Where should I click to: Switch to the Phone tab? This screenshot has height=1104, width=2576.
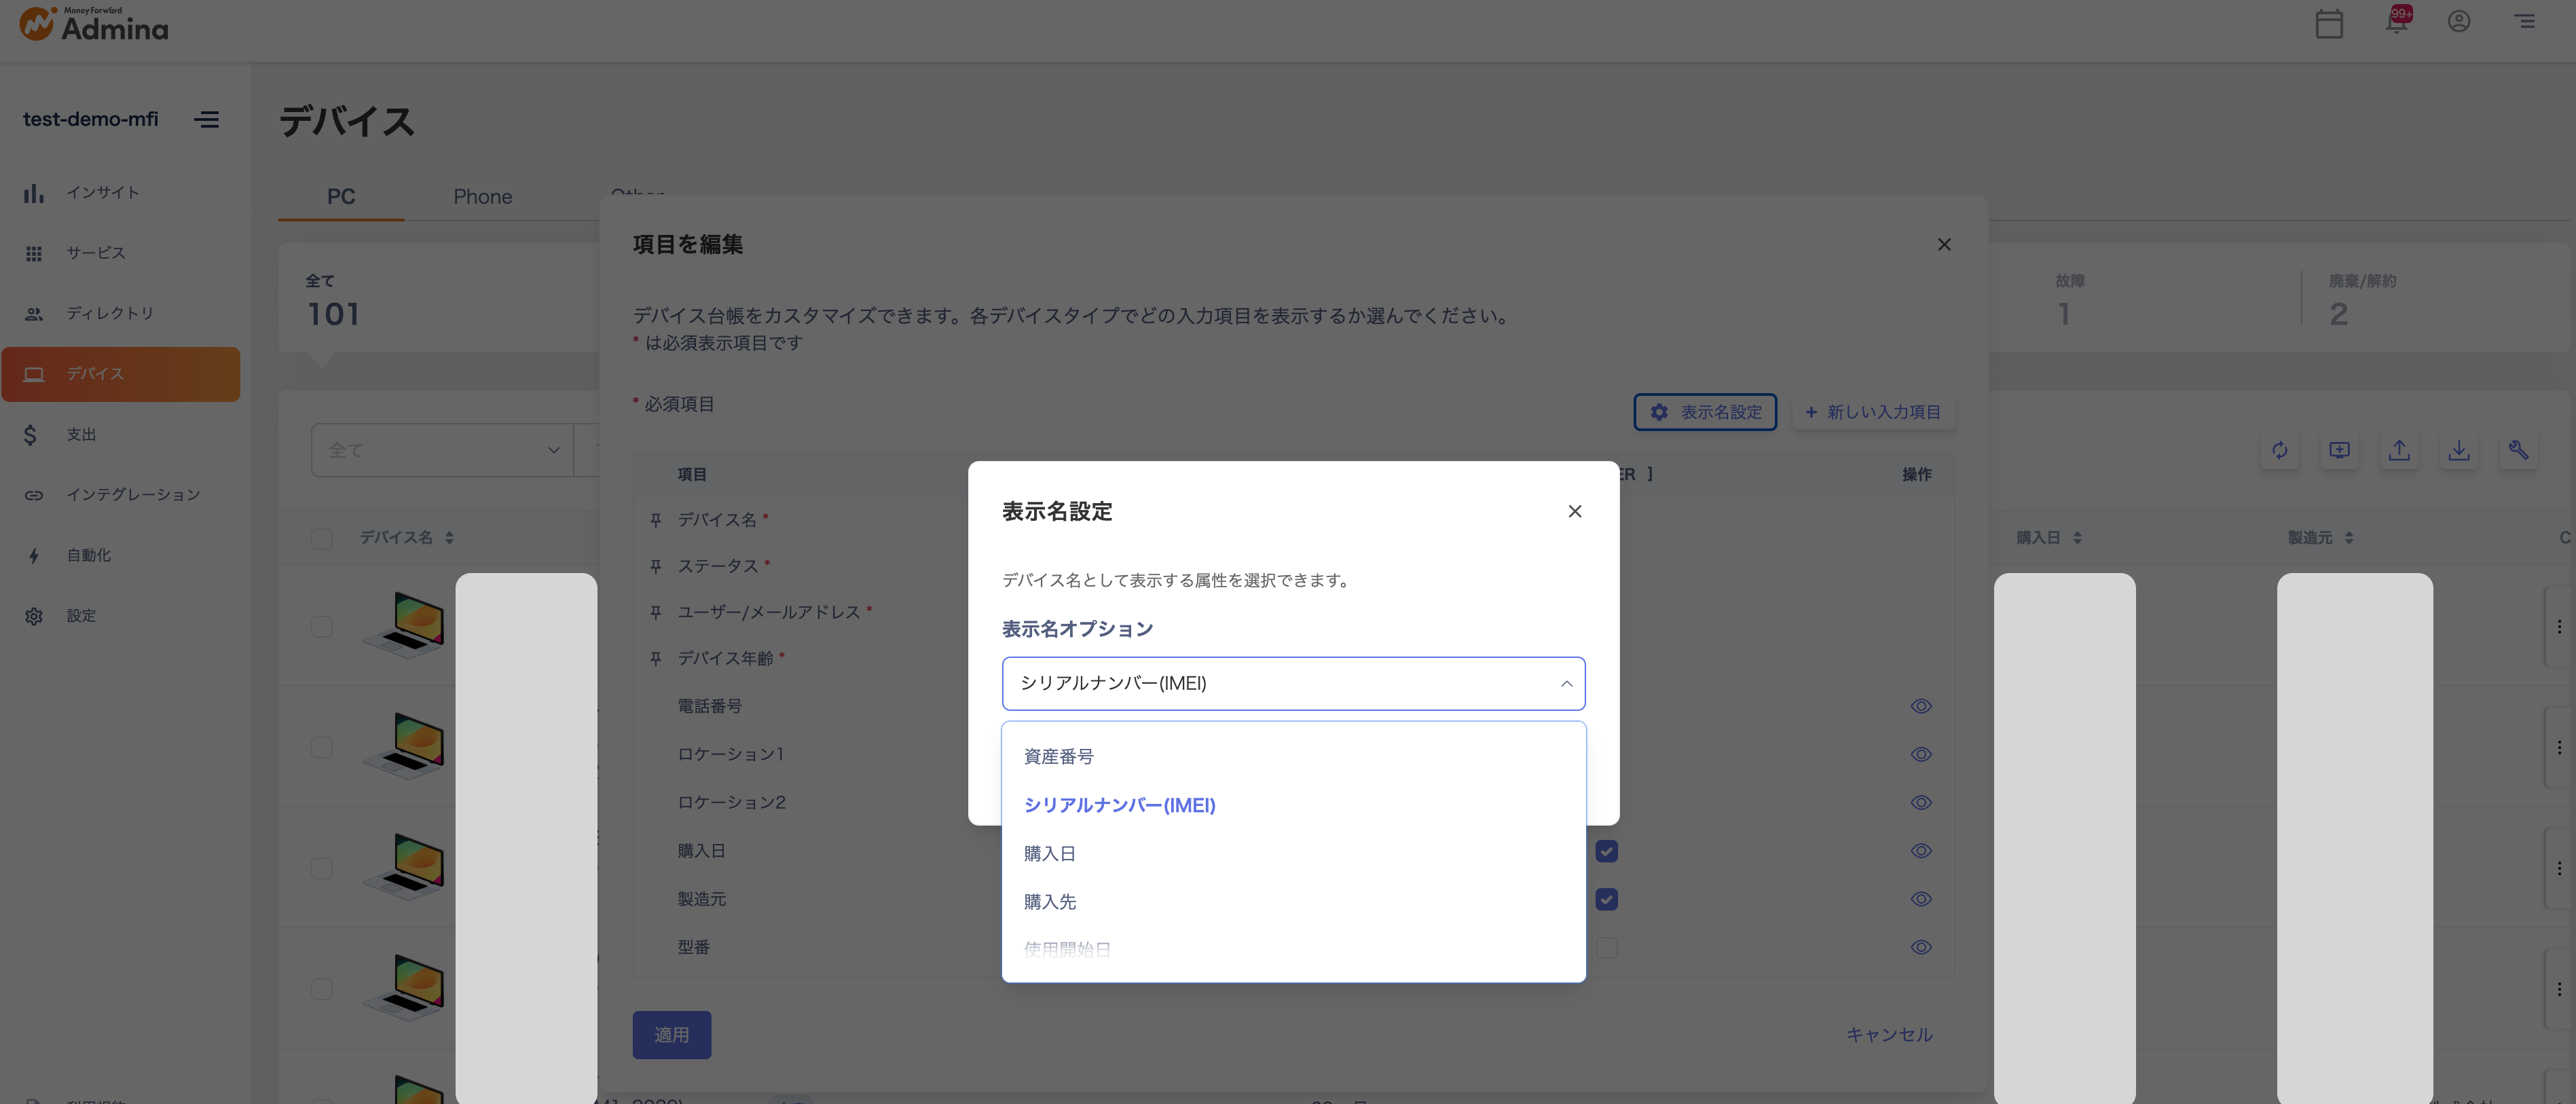(483, 197)
